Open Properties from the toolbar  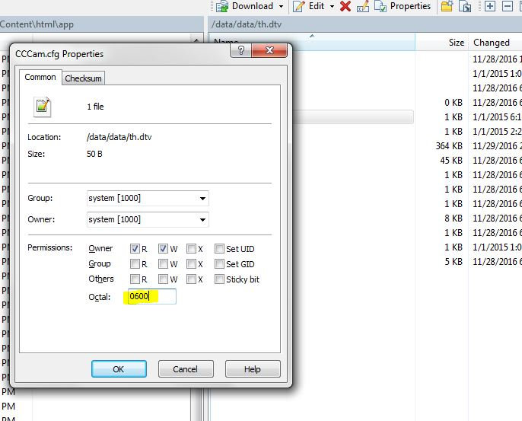pos(403,6)
